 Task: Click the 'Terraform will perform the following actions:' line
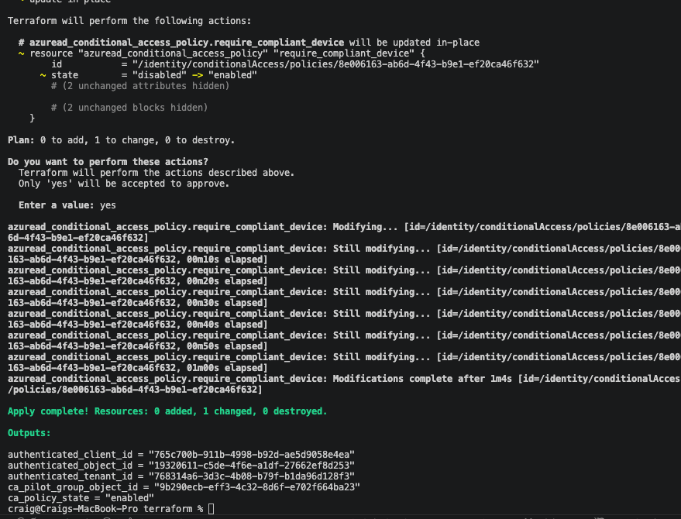pos(129,21)
